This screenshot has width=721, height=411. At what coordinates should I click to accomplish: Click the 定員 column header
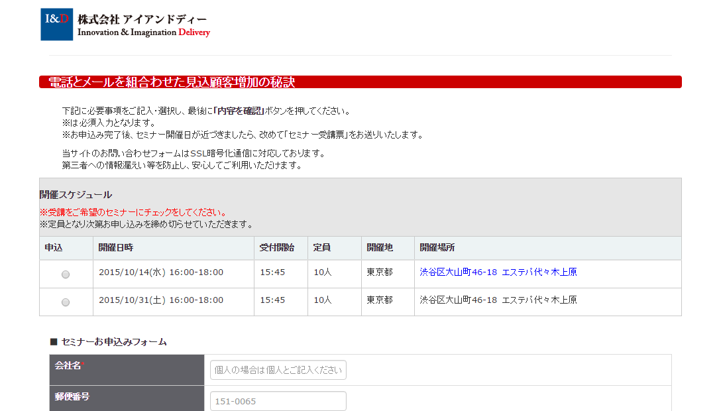point(322,248)
